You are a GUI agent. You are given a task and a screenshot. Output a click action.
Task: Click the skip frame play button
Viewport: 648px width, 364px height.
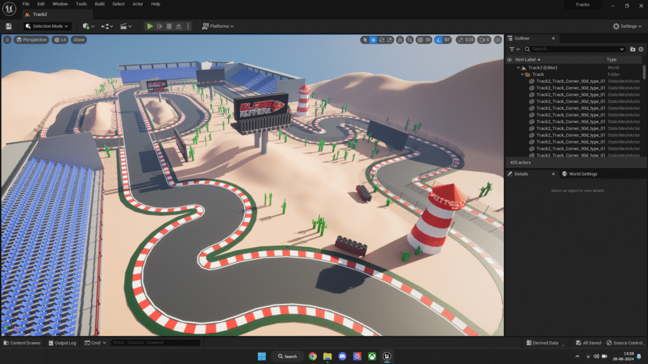pyautogui.click(x=159, y=26)
